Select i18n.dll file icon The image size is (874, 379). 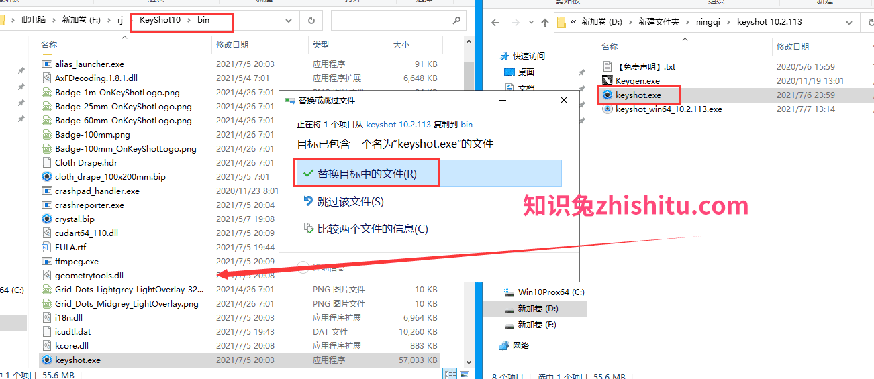(x=47, y=318)
